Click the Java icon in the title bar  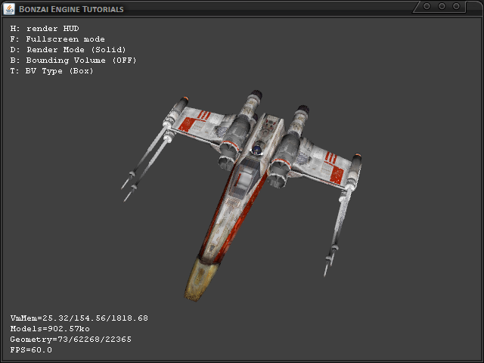pyautogui.click(x=8, y=8)
